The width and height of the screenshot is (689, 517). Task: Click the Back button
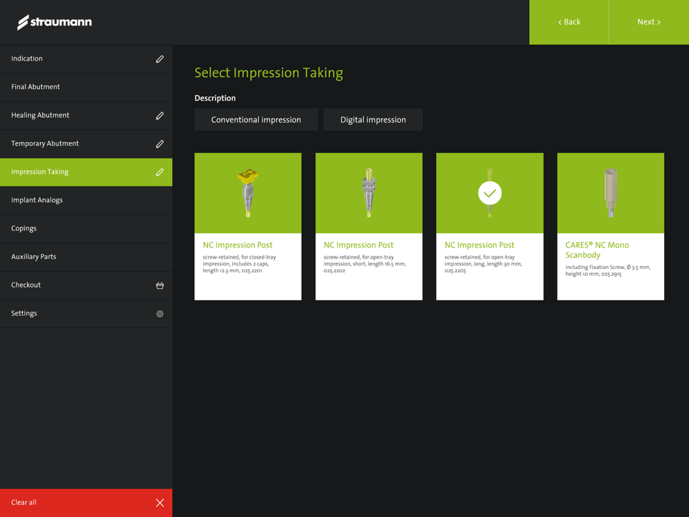(569, 22)
